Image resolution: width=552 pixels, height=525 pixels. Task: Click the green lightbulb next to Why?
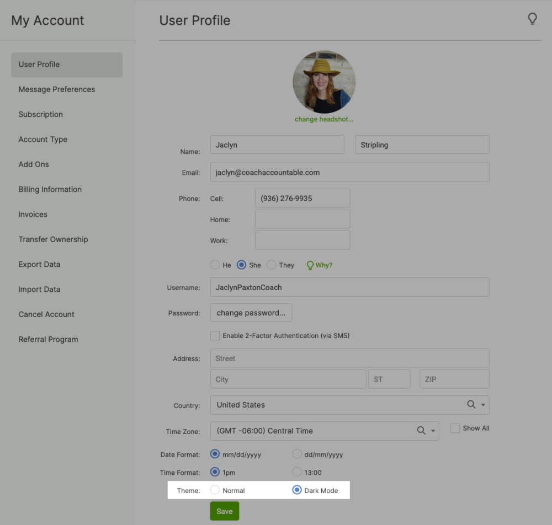click(310, 265)
